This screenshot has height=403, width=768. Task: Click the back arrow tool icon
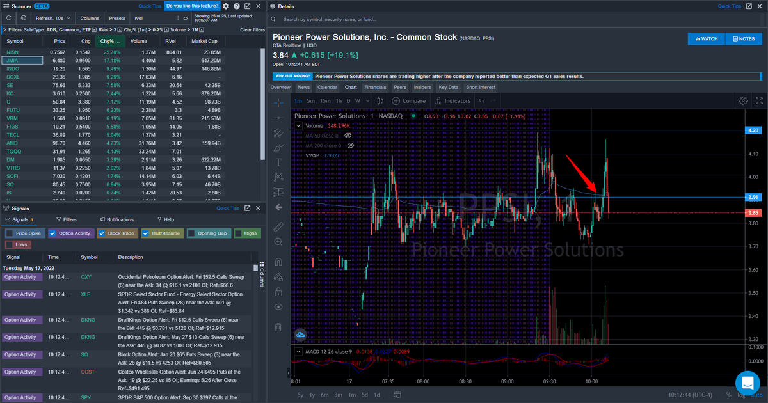[x=278, y=207]
